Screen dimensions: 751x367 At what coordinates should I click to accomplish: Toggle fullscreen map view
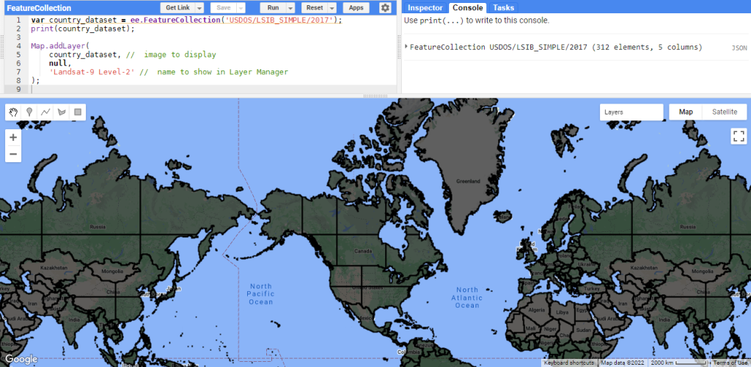[738, 137]
